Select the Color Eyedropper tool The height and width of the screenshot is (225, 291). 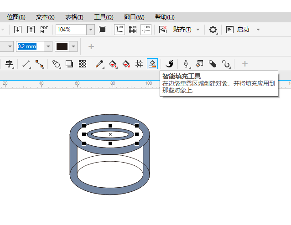pyautogui.click(x=100, y=64)
